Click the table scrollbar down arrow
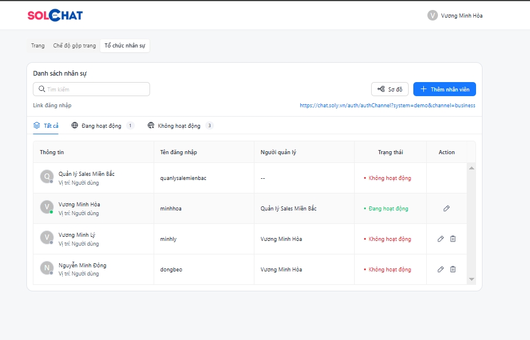530x340 pixels. pyautogui.click(x=471, y=280)
